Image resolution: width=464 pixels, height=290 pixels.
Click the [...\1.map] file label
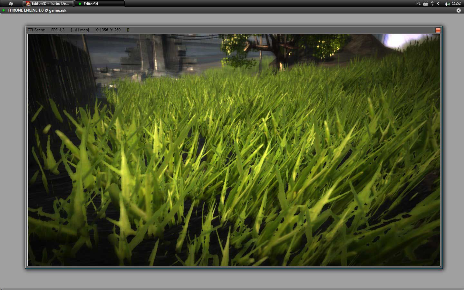(x=80, y=30)
